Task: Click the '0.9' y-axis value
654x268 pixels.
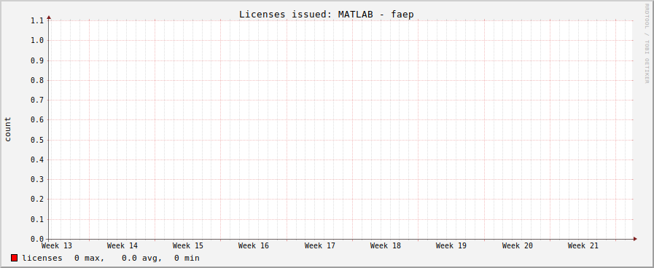Action: 37,60
